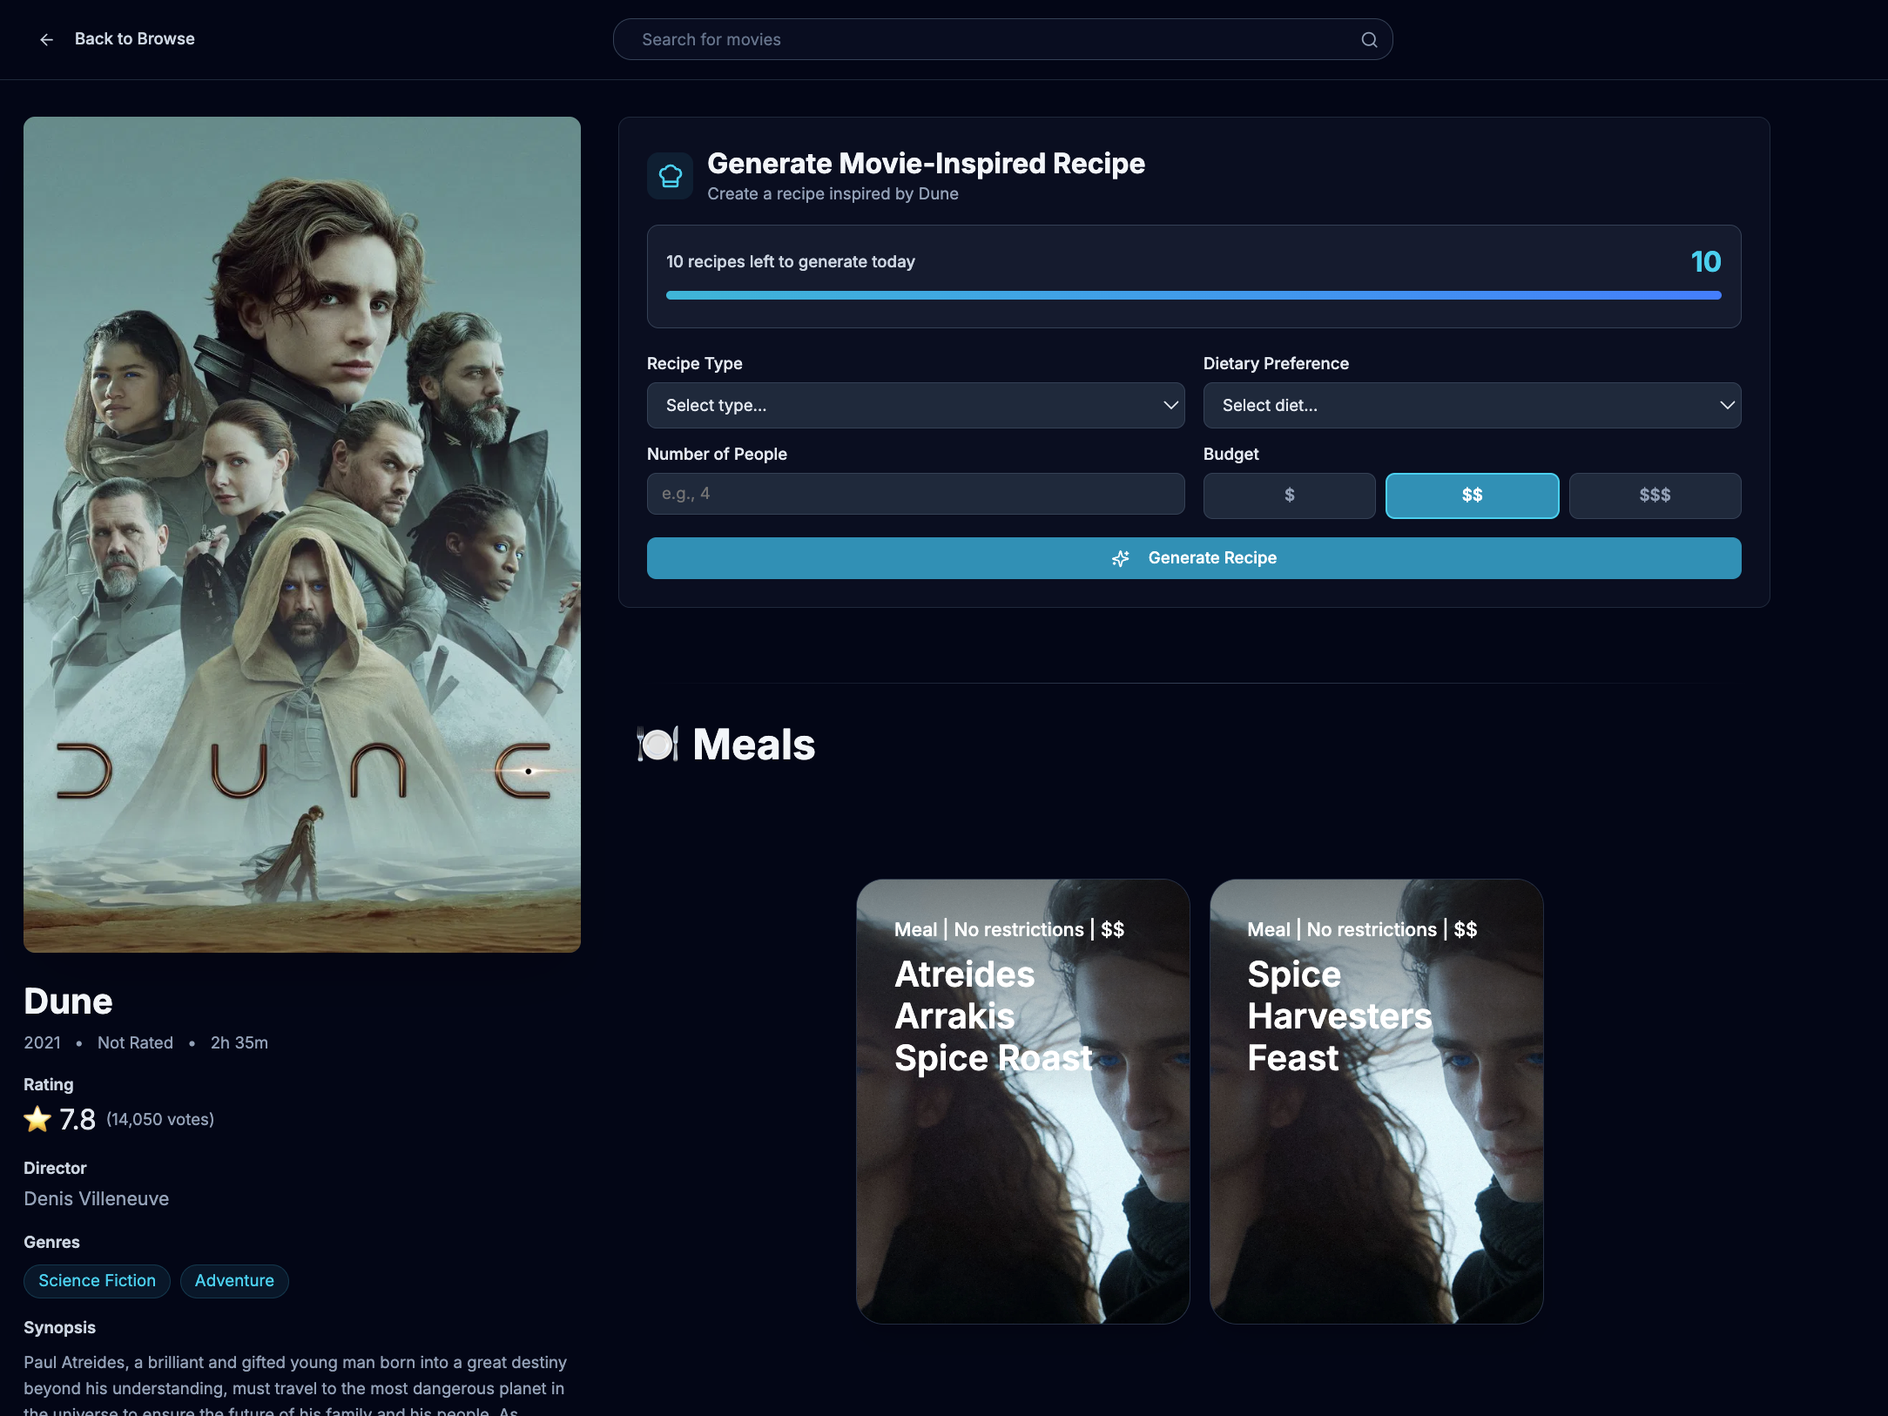This screenshot has width=1888, height=1416.
Task: Click the sparkle icon on Generate Recipe
Action: click(x=1120, y=558)
